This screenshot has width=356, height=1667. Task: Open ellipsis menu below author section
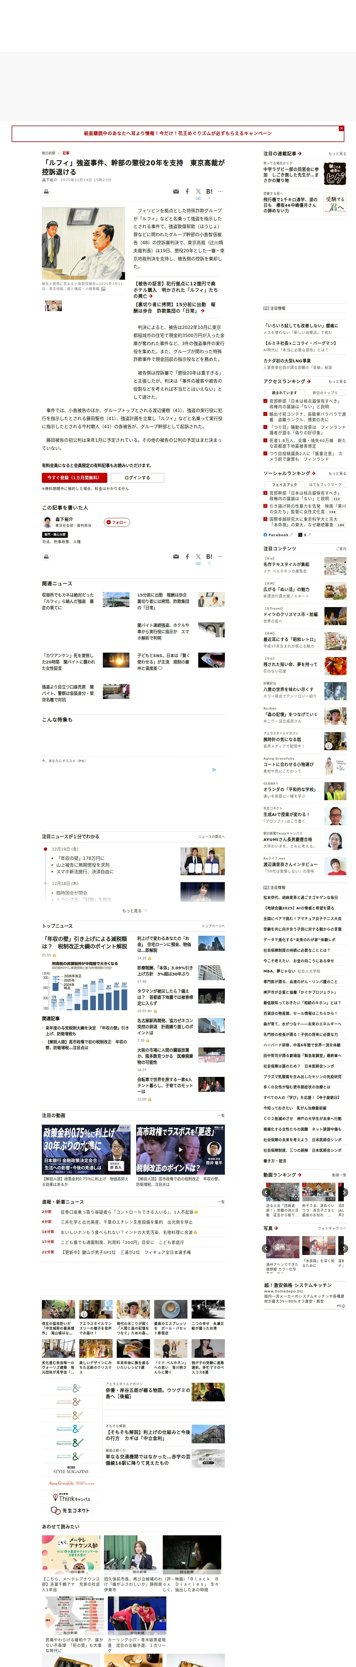tap(220, 557)
